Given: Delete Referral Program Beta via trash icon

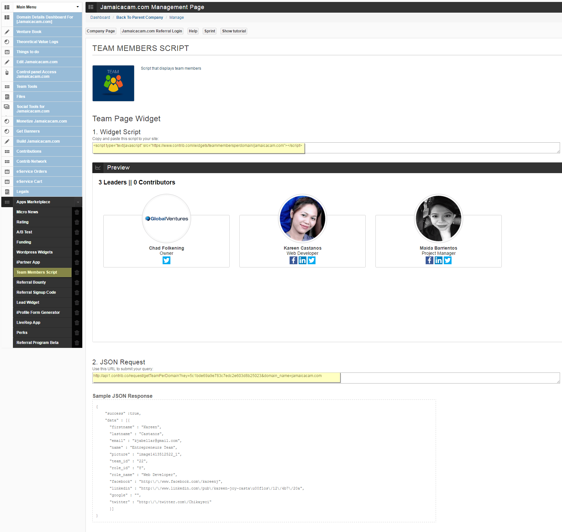Looking at the screenshot, I should (77, 343).
